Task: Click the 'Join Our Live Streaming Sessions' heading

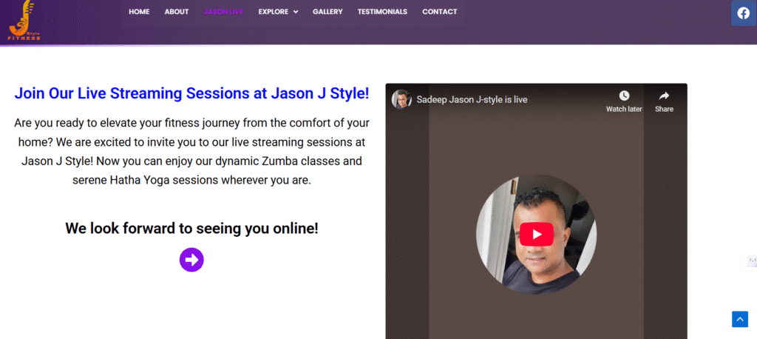Action: coord(191,93)
